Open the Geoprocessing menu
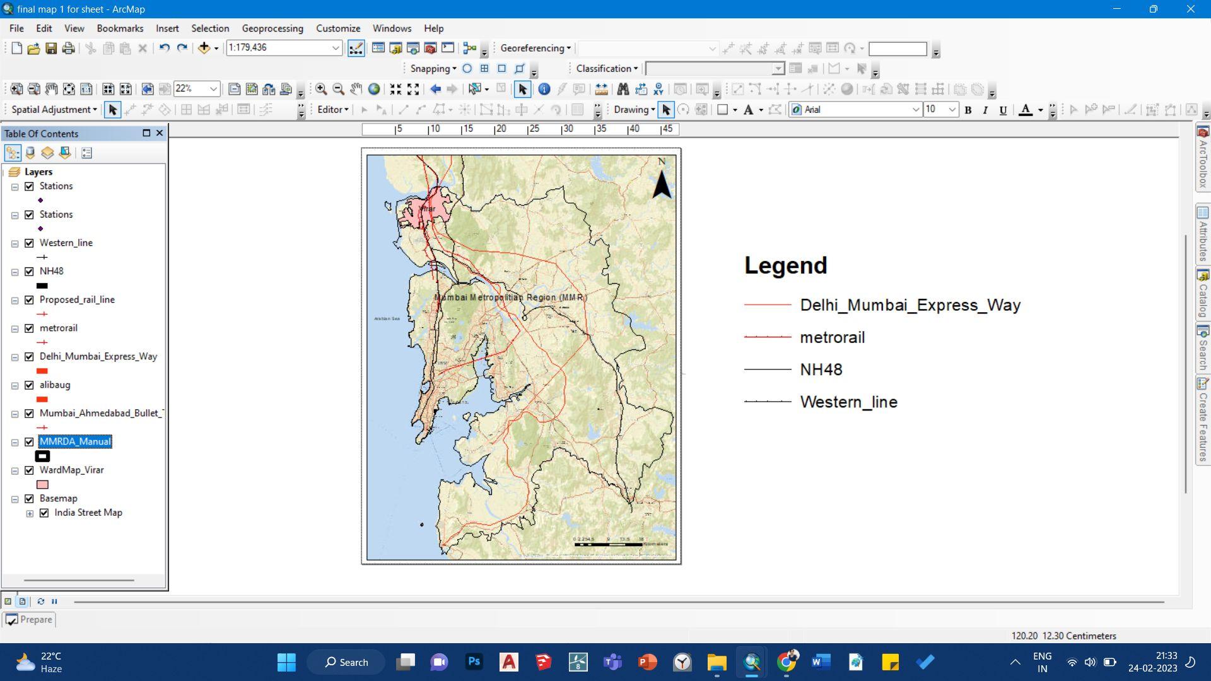 272,28
